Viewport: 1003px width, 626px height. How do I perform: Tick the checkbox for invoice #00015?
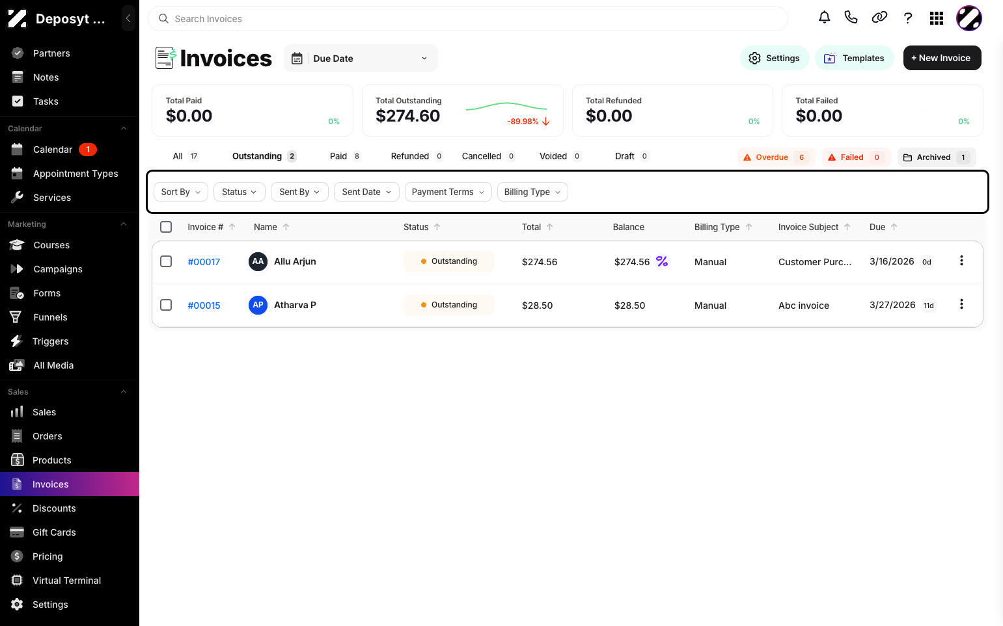click(166, 305)
